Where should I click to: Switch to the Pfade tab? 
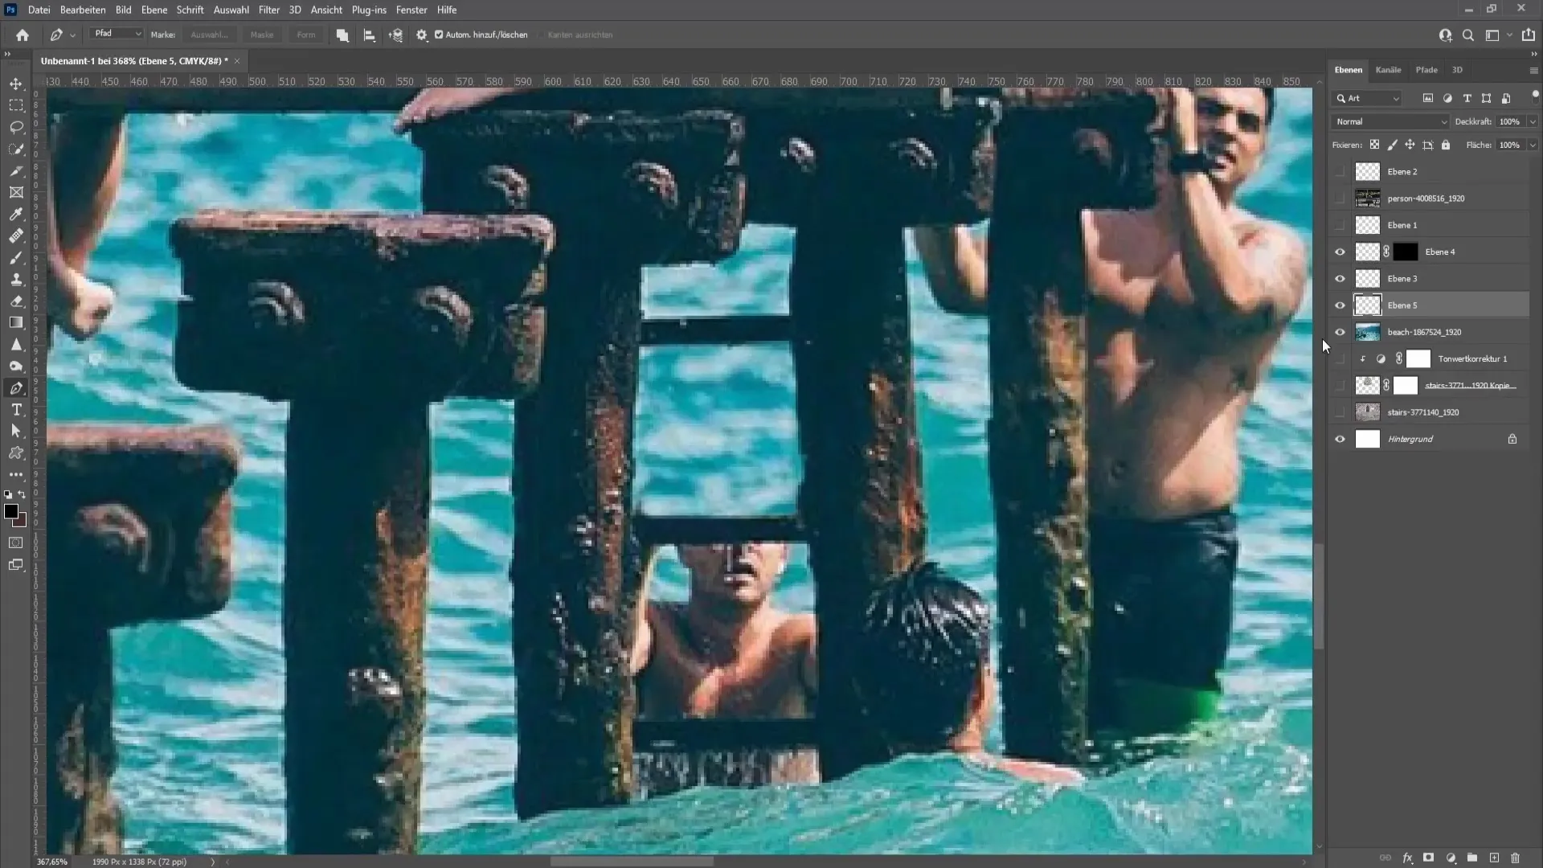pos(1426,69)
